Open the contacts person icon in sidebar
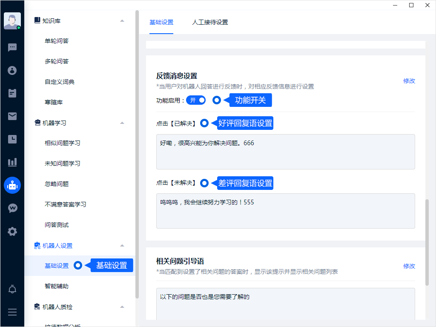Viewport: 436px width, 327px height. pos(12,70)
